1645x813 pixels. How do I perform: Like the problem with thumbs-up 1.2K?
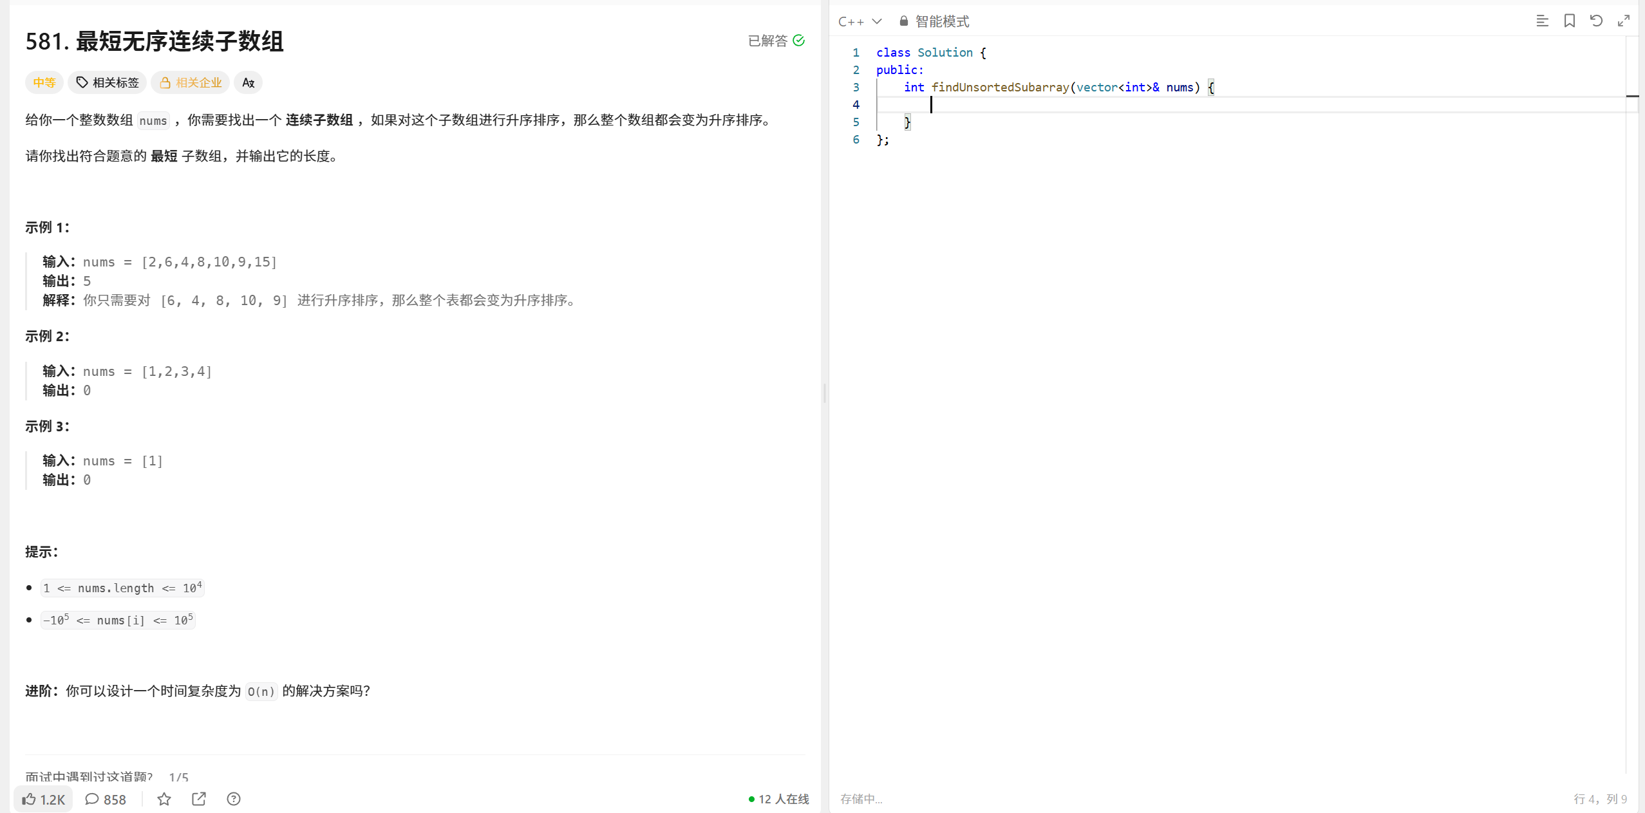click(x=43, y=799)
